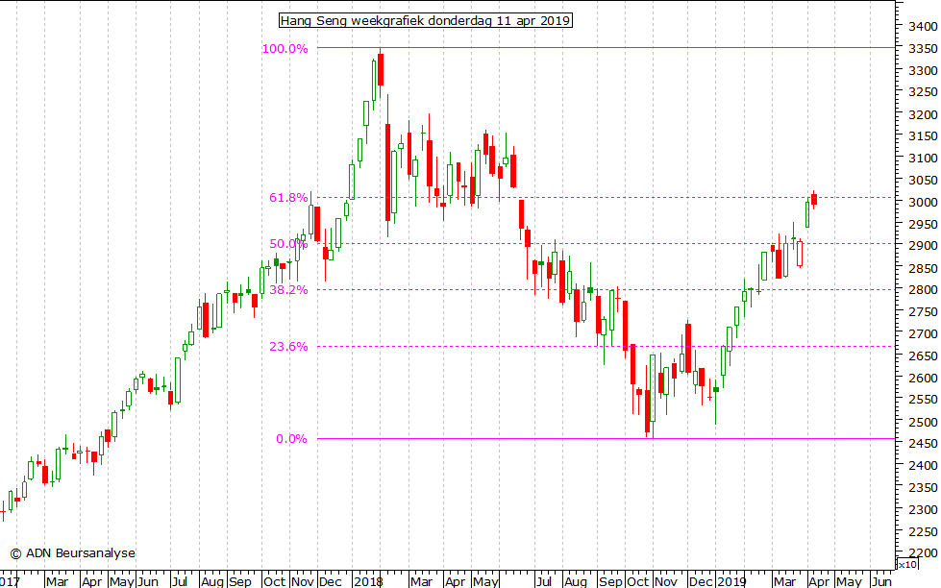Click the 3000 price axis value
941x588 pixels.
923,202
